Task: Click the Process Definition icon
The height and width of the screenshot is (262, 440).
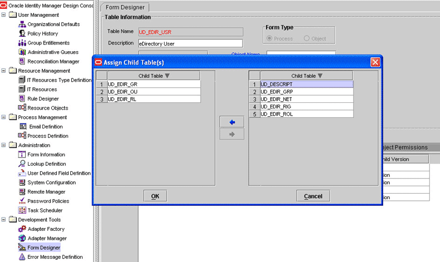Action: (x=22, y=136)
